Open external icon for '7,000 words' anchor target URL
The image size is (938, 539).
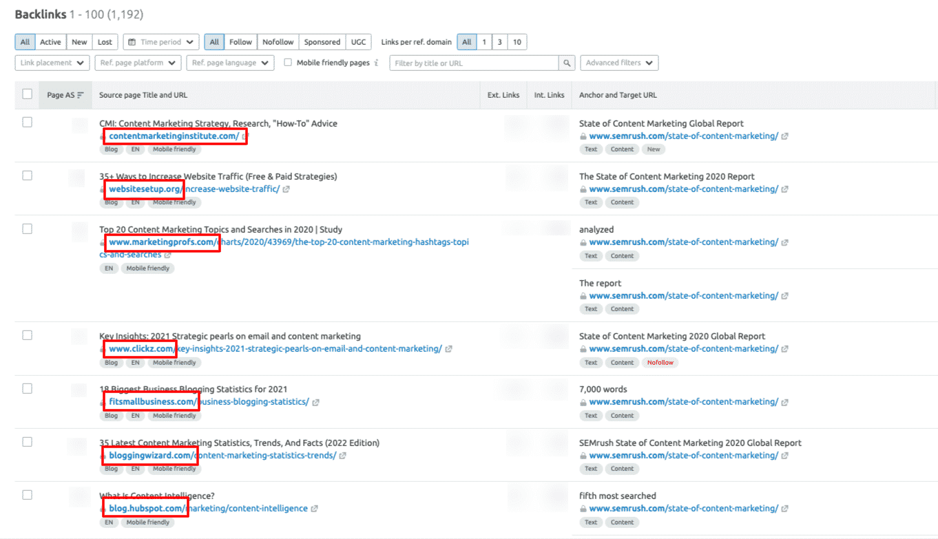(x=784, y=402)
